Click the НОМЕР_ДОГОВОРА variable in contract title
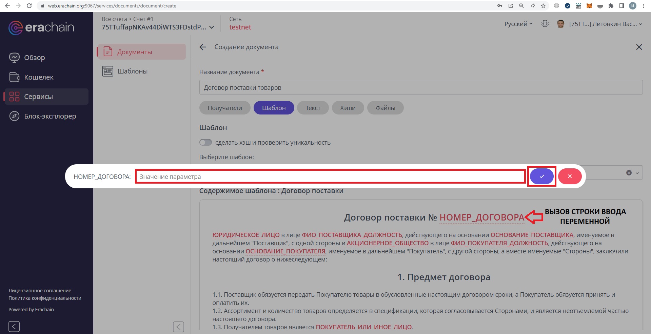The width and height of the screenshot is (651, 334). tap(481, 217)
